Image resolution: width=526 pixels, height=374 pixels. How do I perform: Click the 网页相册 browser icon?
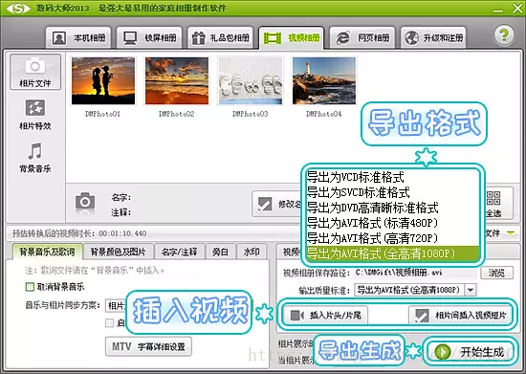coord(342,38)
